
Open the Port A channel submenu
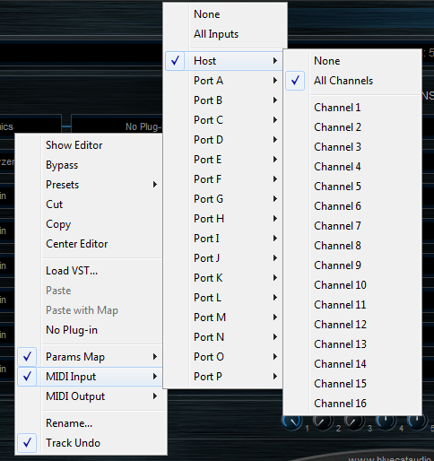click(223, 81)
